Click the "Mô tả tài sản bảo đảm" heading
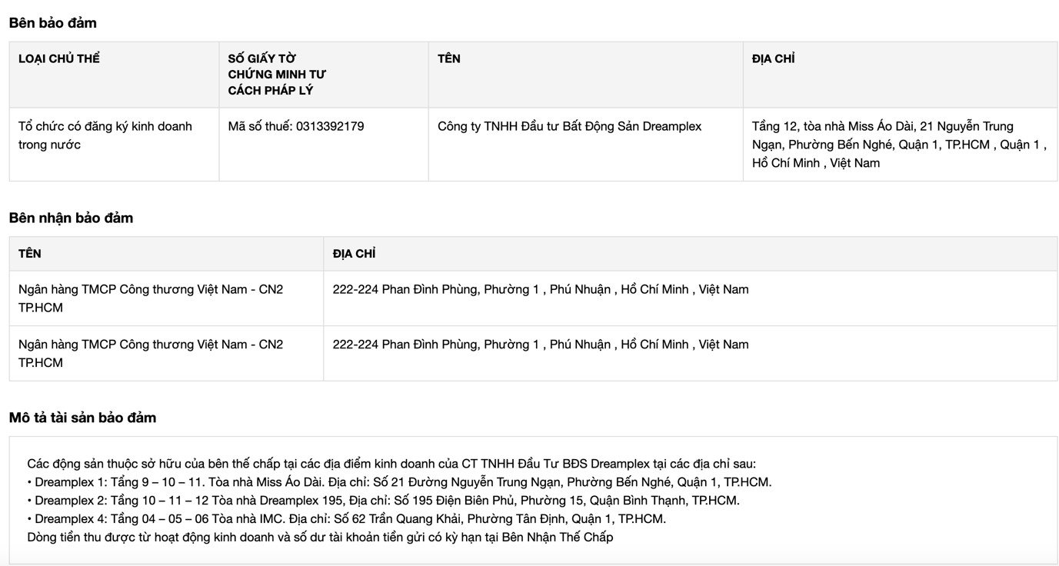Screen dimensions: 1059x566 pos(83,418)
